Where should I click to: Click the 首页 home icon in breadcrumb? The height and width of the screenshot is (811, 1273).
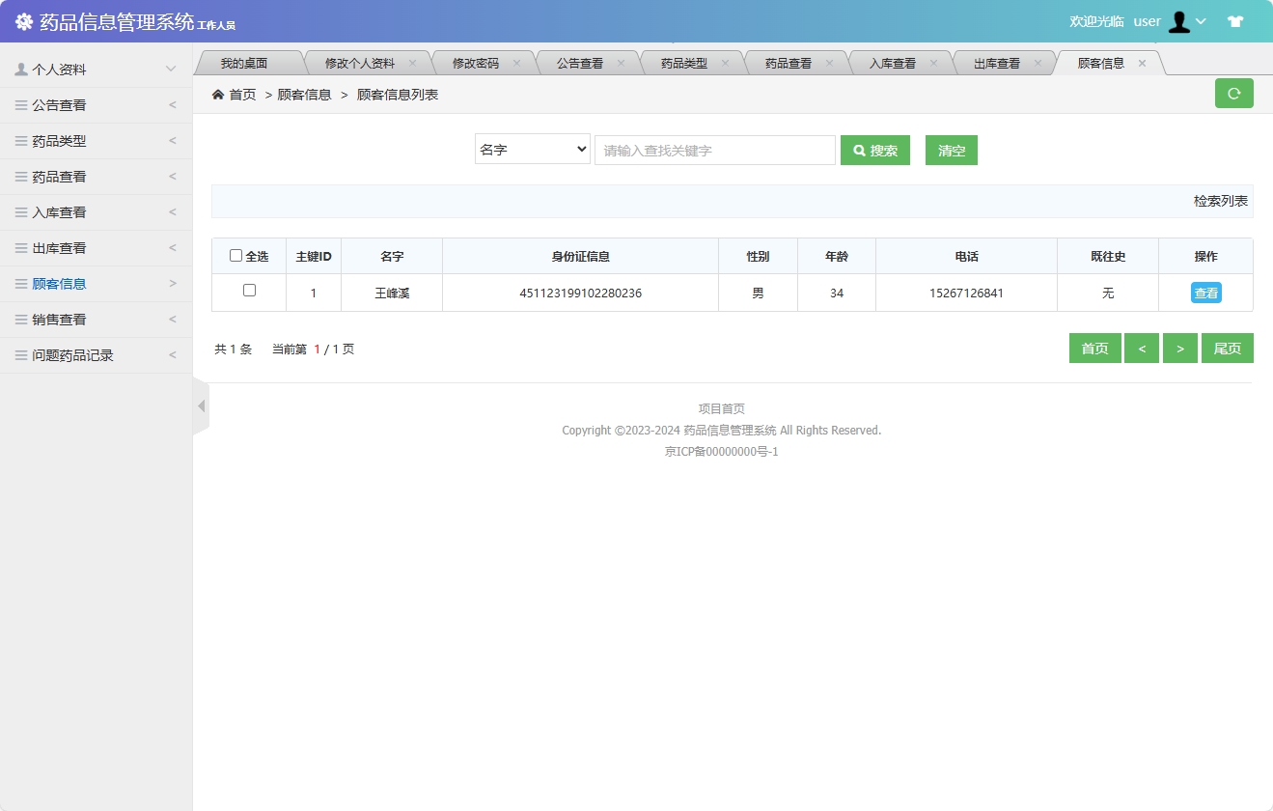pos(219,94)
